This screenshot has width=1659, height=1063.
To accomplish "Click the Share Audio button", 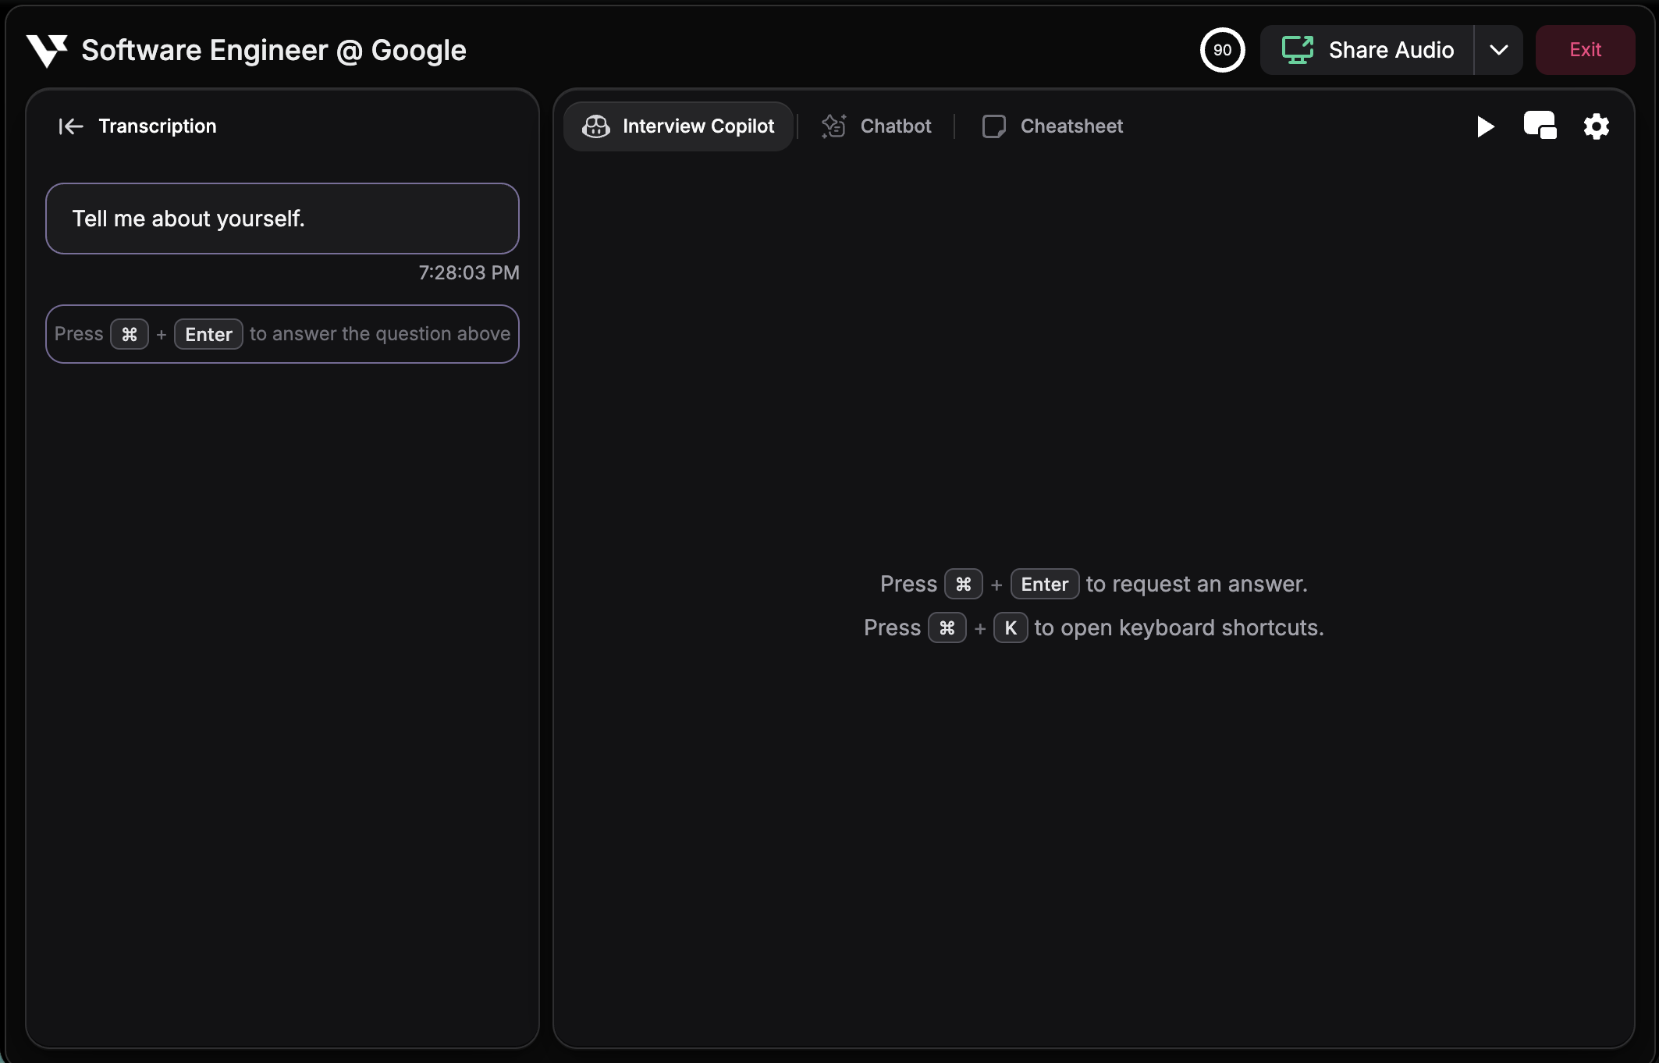I will 1367,50.
